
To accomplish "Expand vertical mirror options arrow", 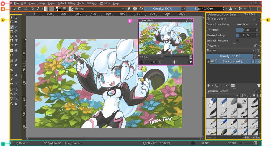I will 245,9.
